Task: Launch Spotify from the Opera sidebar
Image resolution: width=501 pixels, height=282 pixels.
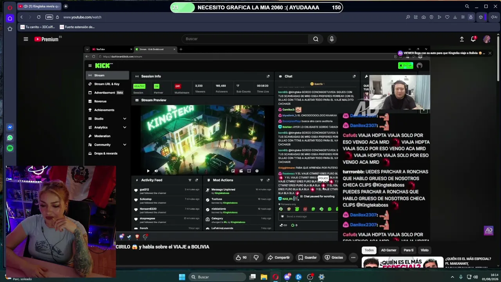Action: [10, 148]
